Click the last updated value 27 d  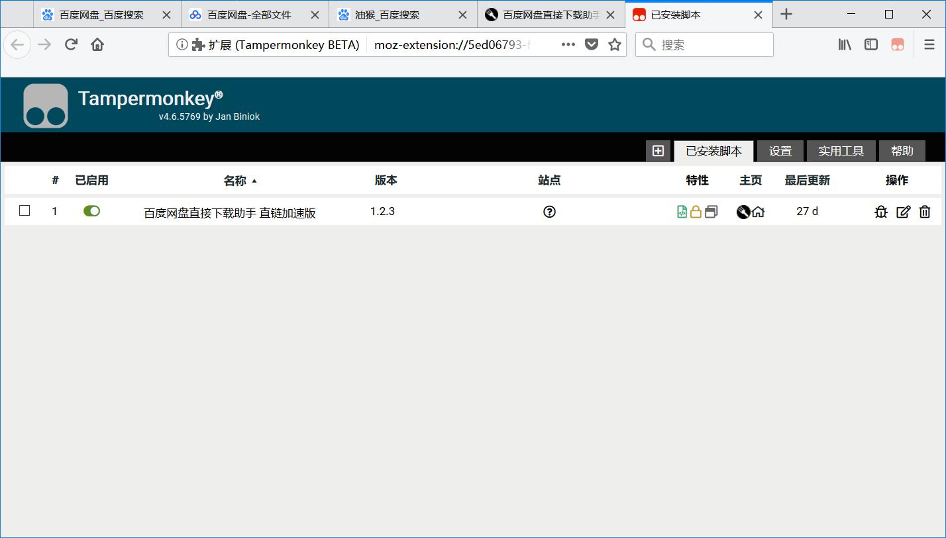(x=807, y=211)
